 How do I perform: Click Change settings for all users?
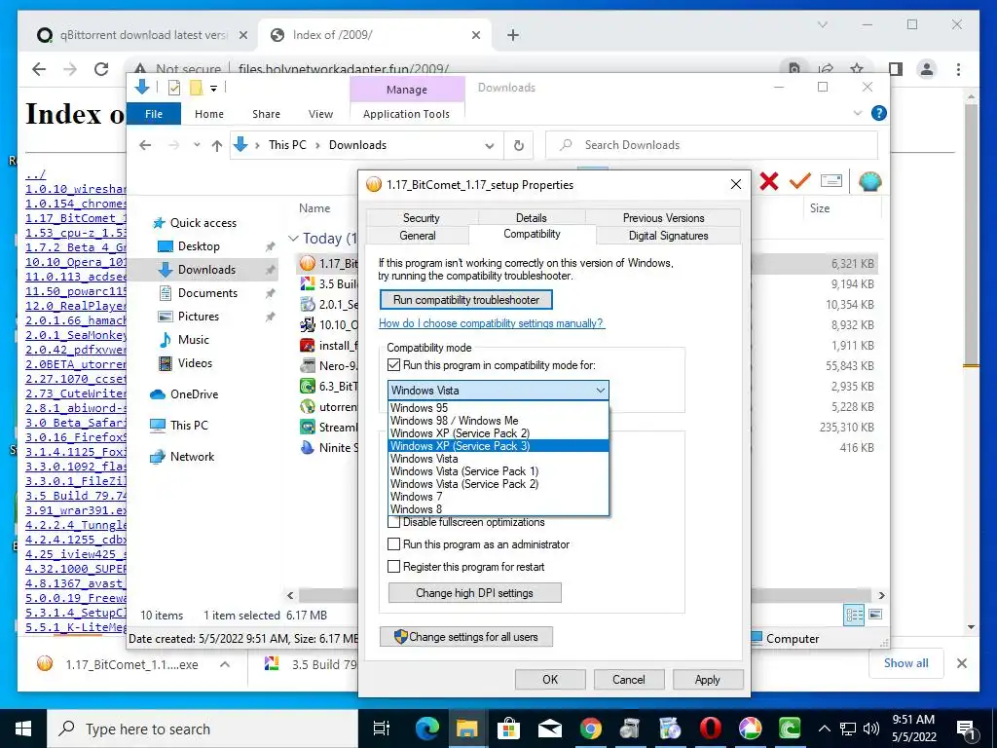click(466, 637)
